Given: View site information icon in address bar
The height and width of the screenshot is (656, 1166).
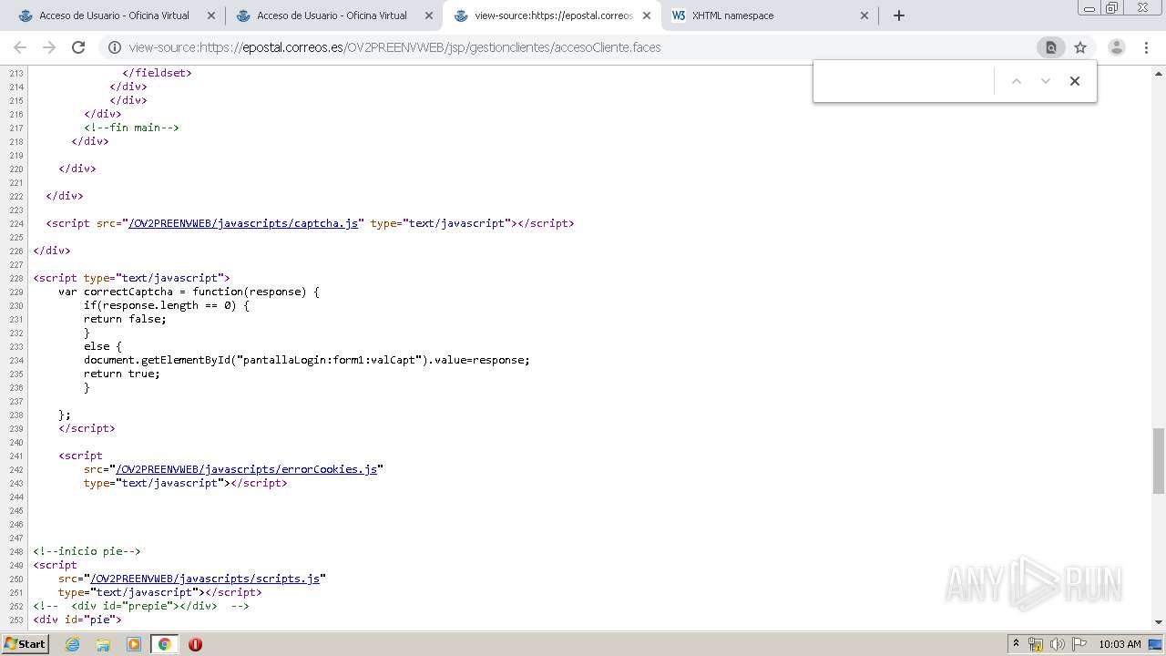Looking at the screenshot, I should (x=115, y=47).
